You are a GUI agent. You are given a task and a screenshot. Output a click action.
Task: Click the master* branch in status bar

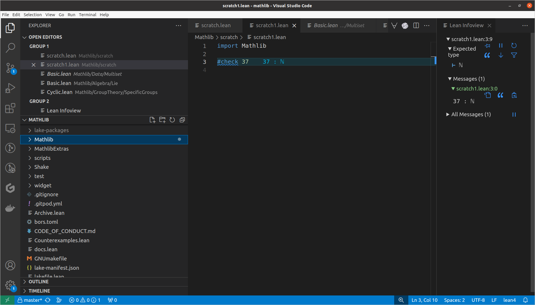pos(30,300)
